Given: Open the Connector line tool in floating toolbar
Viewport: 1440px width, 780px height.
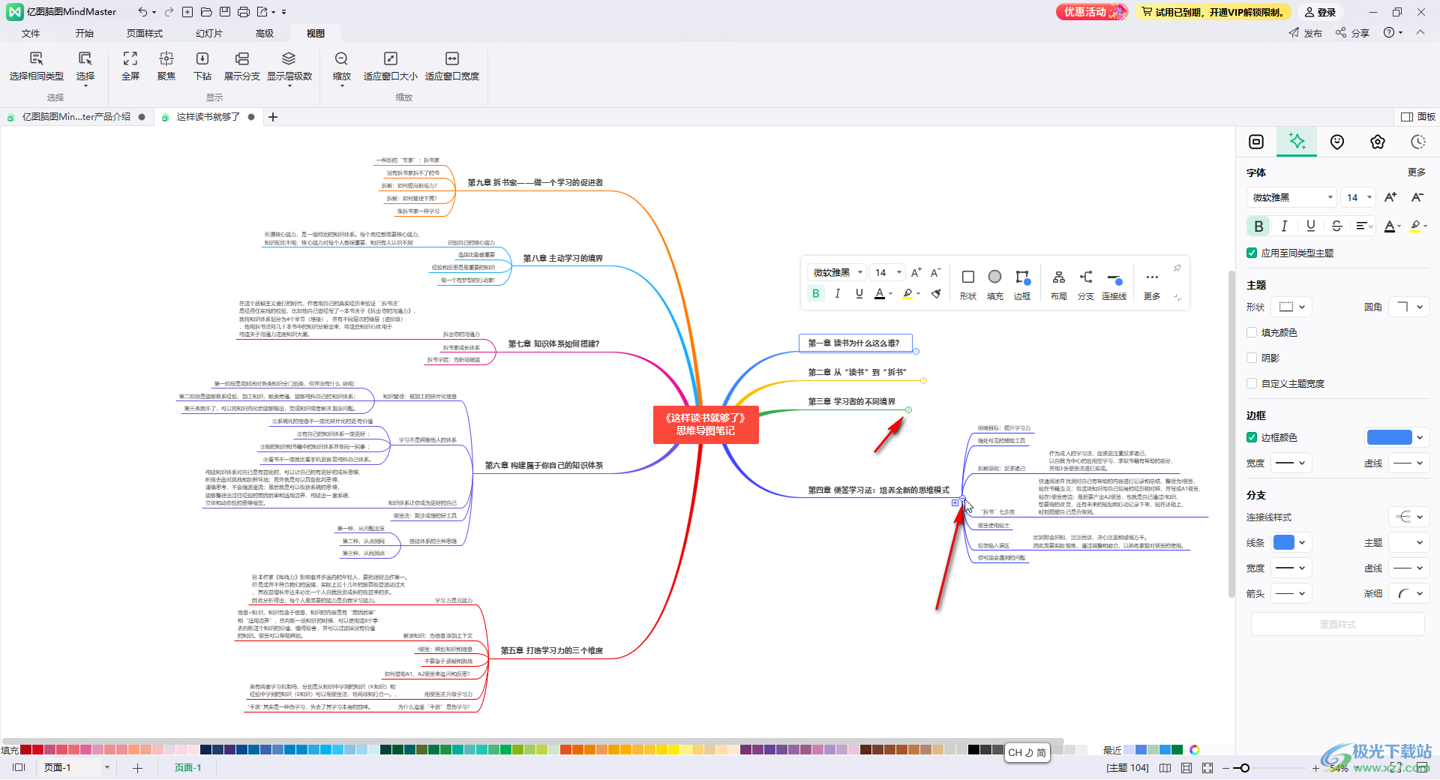Looking at the screenshot, I should click(x=1114, y=284).
